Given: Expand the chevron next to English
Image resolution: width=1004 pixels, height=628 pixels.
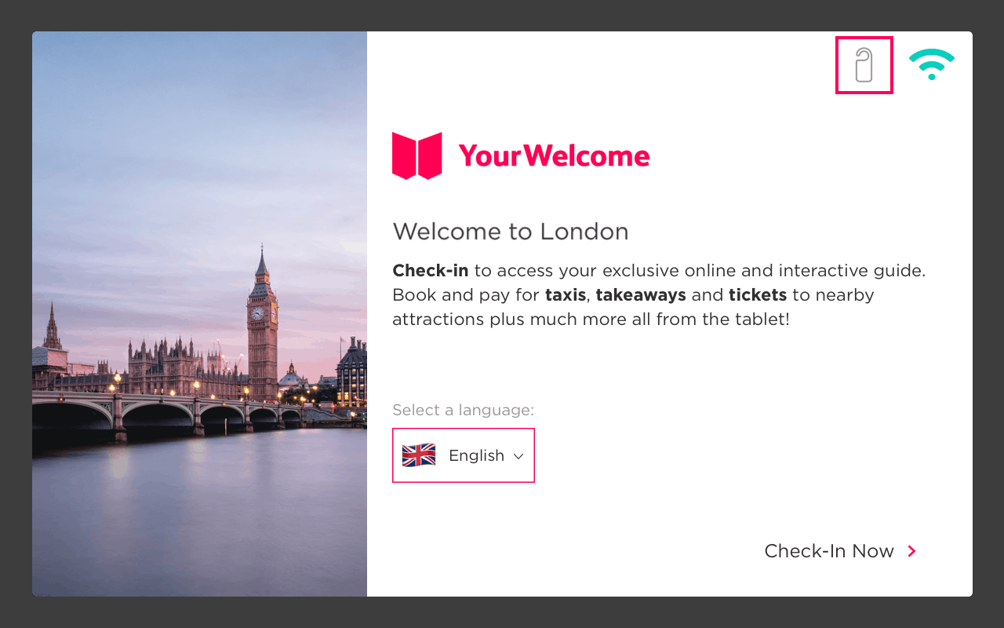Looking at the screenshot, I should point(518,456).
